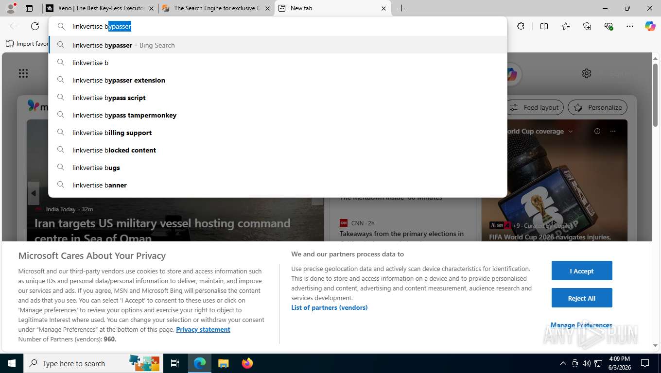The height and width of the screenshot is (373, 661).
Task: Click the refresh page icon
Action: pos(35,26)
